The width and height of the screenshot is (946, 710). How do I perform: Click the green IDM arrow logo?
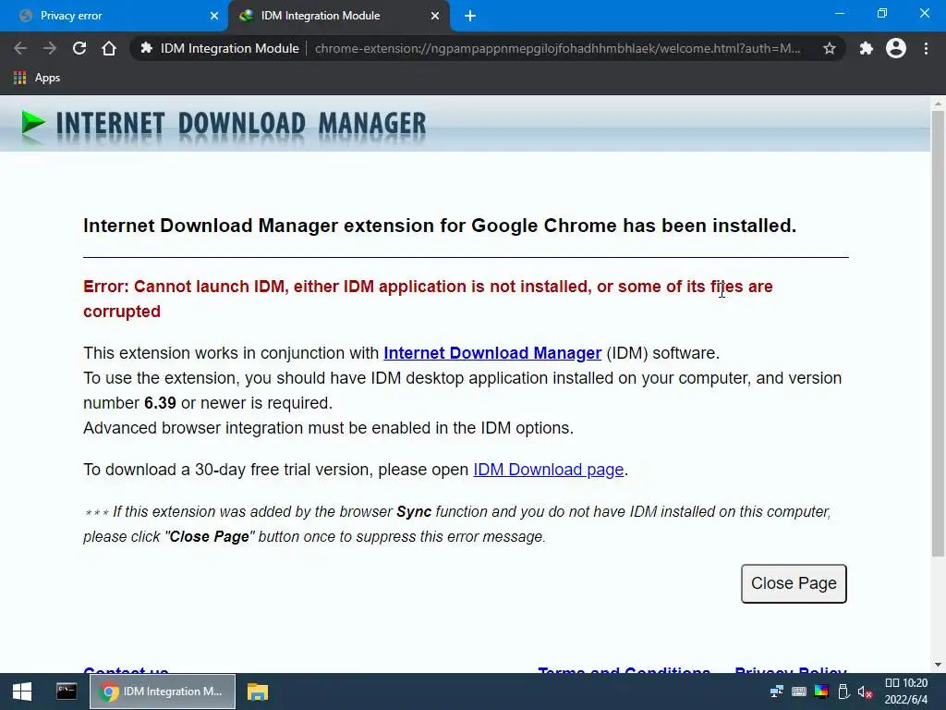[32, 123]
